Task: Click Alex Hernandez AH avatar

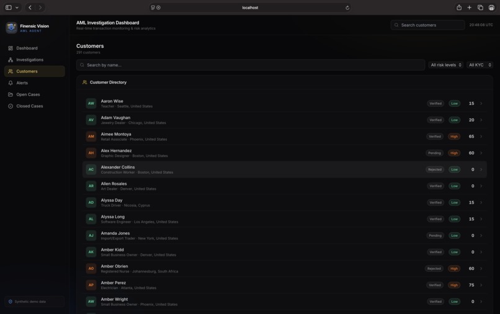Action: 91,153
